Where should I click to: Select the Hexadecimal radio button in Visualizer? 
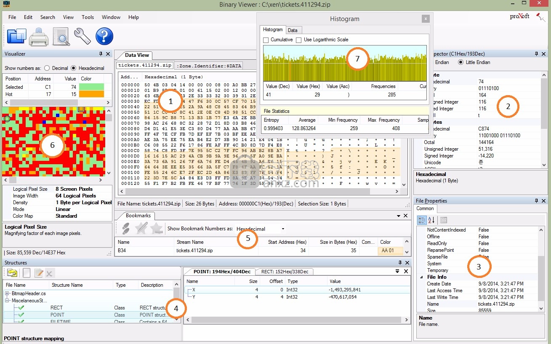coord(74,68)
